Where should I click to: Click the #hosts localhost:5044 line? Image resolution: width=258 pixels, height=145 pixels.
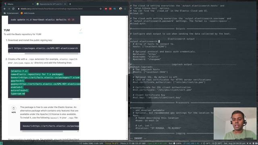(x=150, y=72)
